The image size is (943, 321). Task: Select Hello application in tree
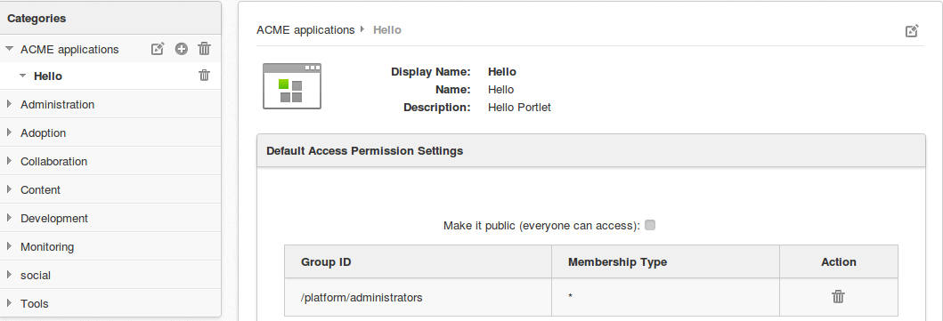point(48,76)
